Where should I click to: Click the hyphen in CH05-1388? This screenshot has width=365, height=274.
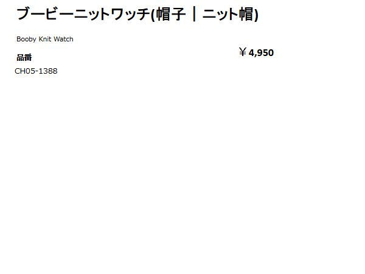[x=36, y=71]
